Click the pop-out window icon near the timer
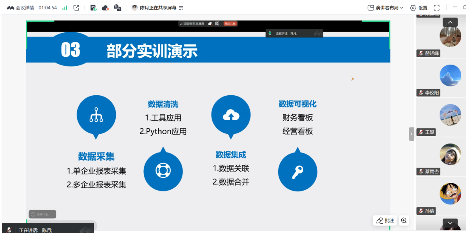The height and width of the screenshot is (233, 466). click(76, 7)
